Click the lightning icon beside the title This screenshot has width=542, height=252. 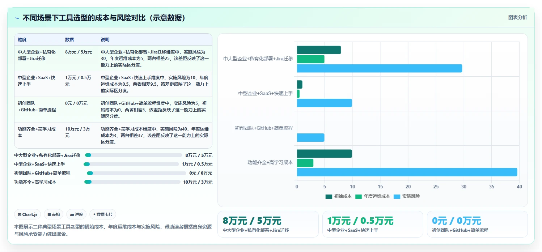(17, 18)
